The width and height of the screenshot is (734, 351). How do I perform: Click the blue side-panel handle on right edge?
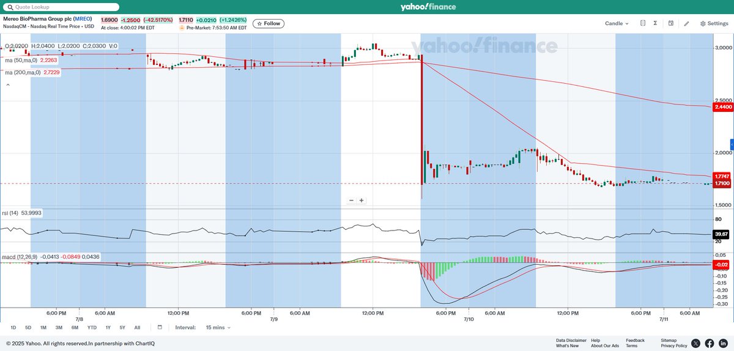click(732, 144)
